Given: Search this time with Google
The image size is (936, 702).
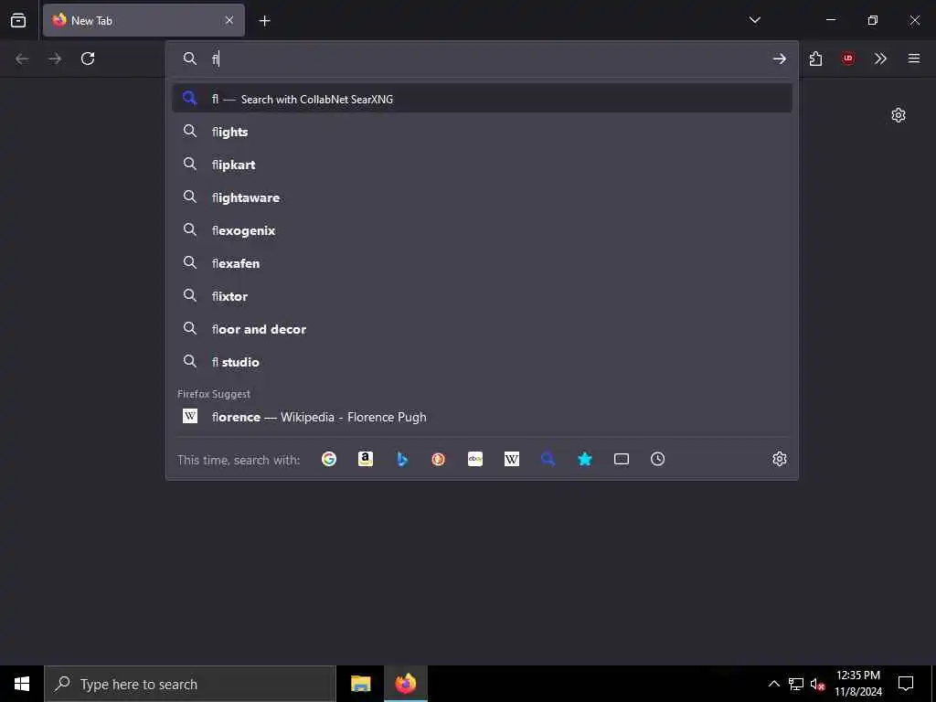Looking at the screenshot, I should (329, 459).
